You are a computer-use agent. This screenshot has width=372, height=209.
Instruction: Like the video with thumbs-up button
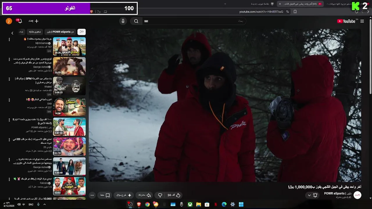(x=174, y=195)
